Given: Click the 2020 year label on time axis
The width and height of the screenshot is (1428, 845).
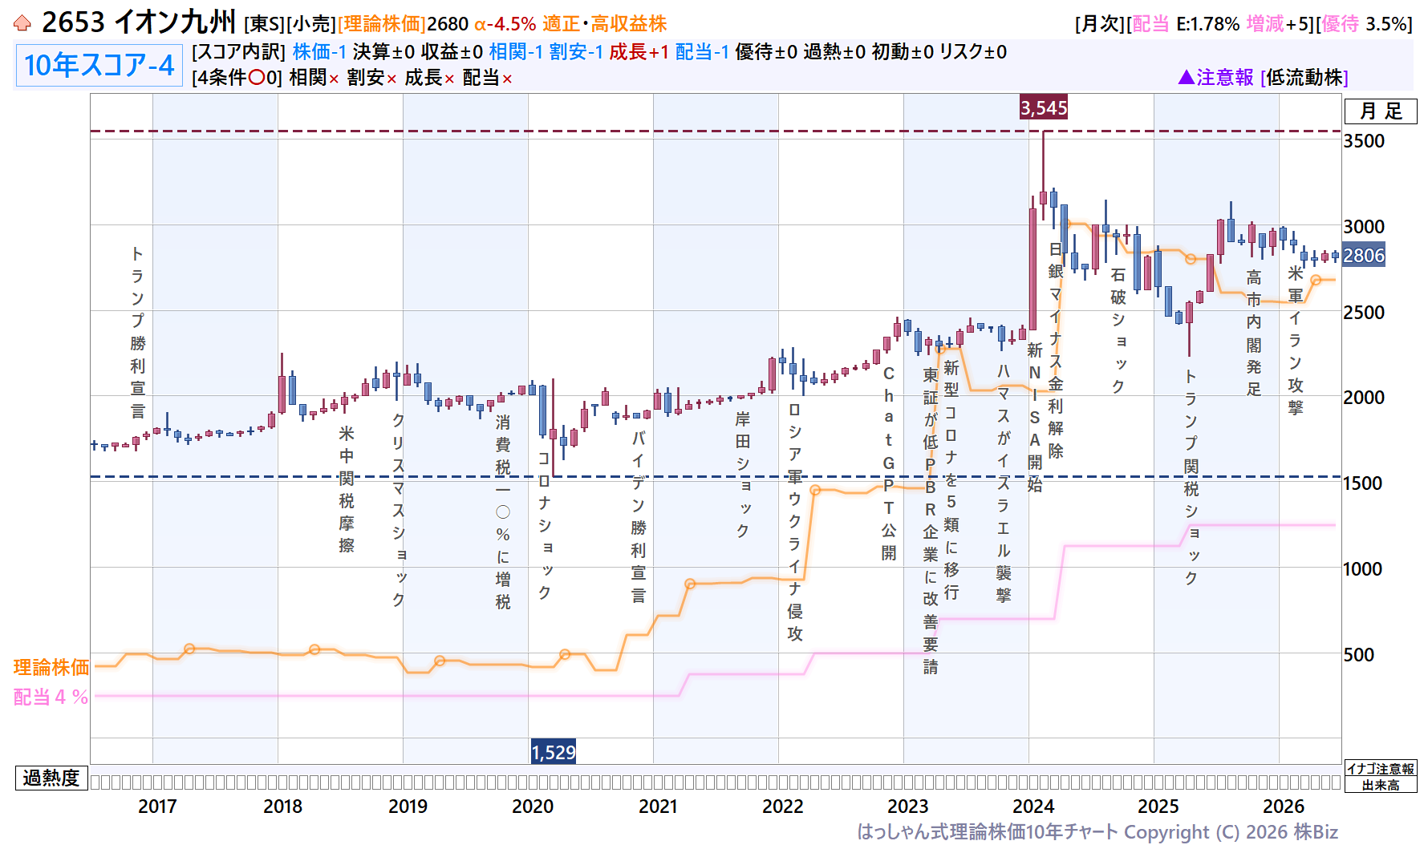Looking at the screenshot, I should click(533, 807).
